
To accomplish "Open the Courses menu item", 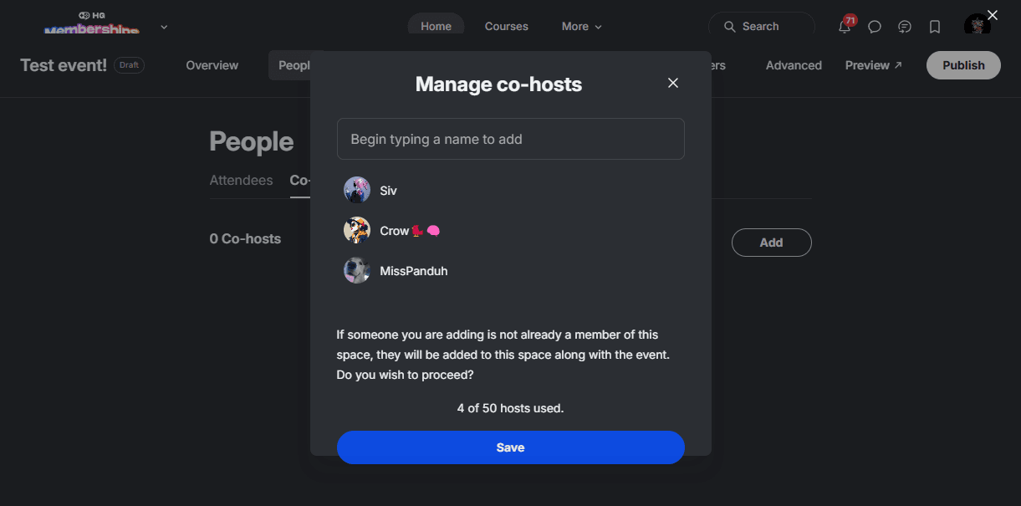I will 507,27.
